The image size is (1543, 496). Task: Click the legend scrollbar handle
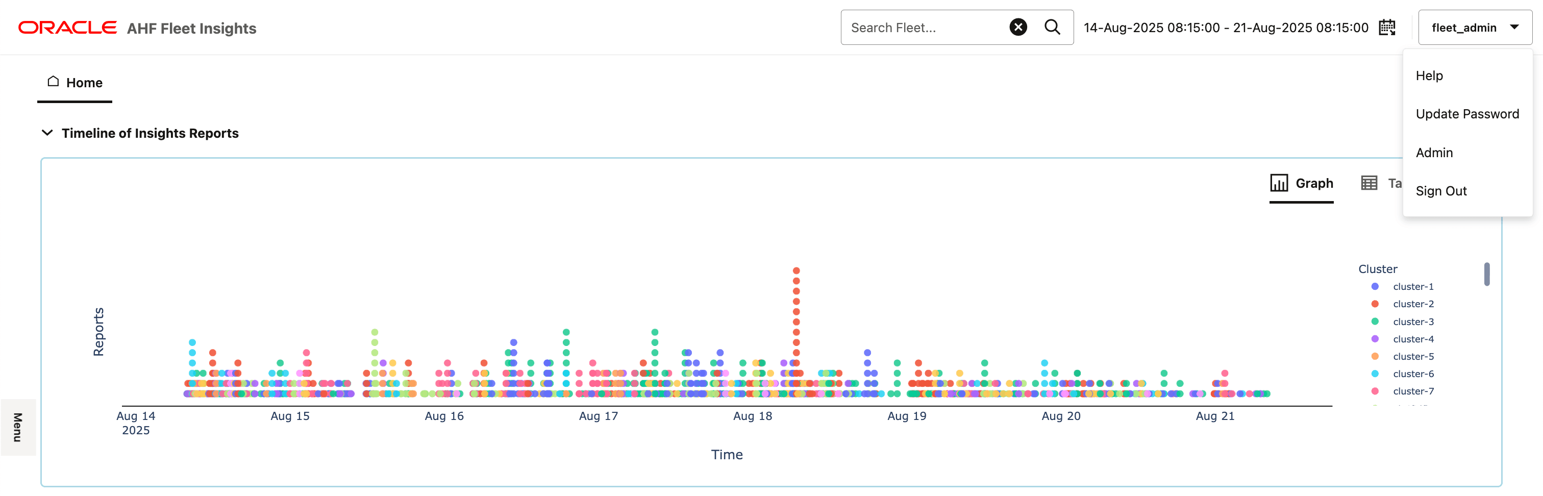[x=1487, y=275]
